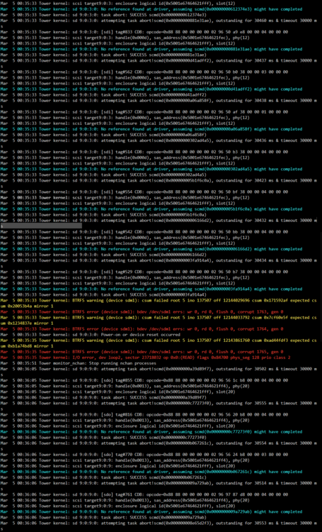Click the log line containing tag#537
322x532 pixels.
(144, 112)
